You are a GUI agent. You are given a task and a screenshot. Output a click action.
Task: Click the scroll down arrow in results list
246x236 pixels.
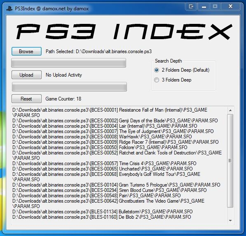click(230, 220)
